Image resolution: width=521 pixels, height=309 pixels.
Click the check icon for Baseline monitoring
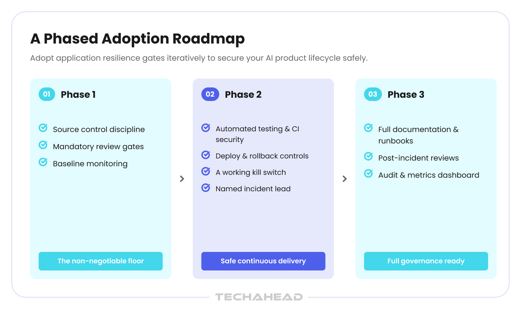point(43,162)
